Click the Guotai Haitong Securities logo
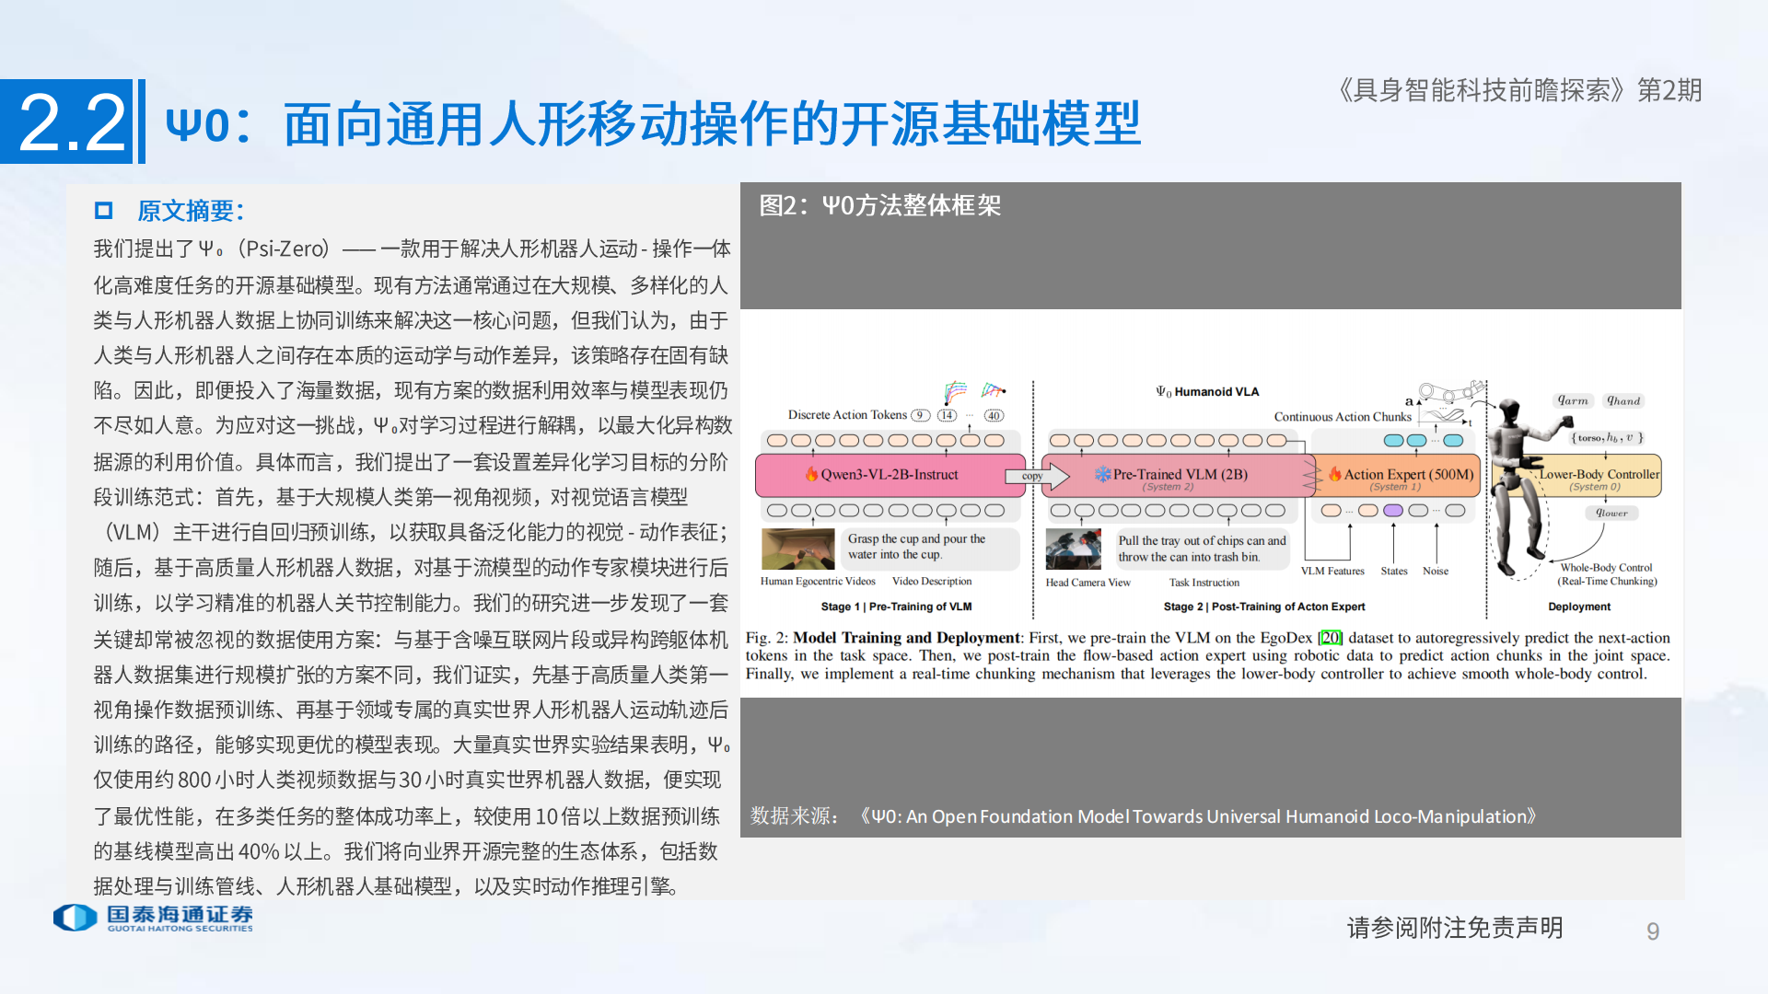 153,918
